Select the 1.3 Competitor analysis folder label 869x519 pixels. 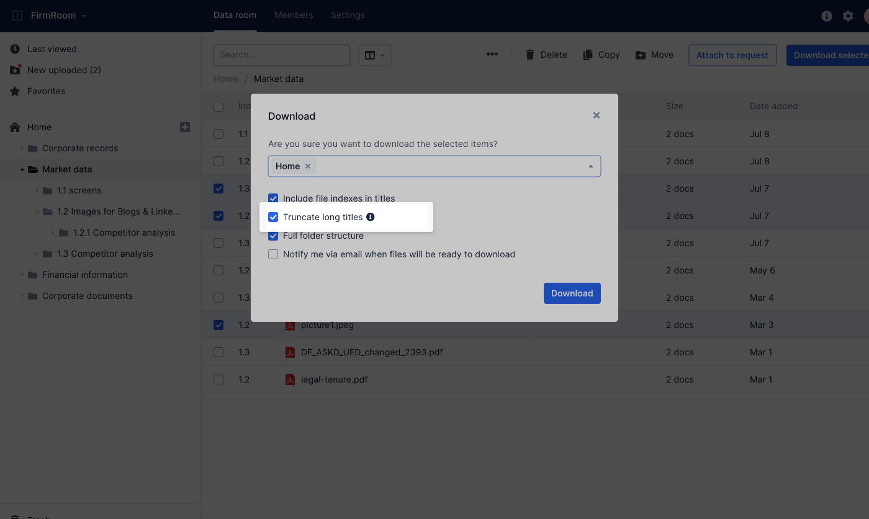105,254
